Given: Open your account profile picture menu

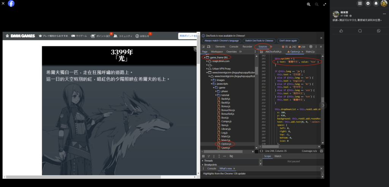Looking at the screenshot, I should point(384,3).
